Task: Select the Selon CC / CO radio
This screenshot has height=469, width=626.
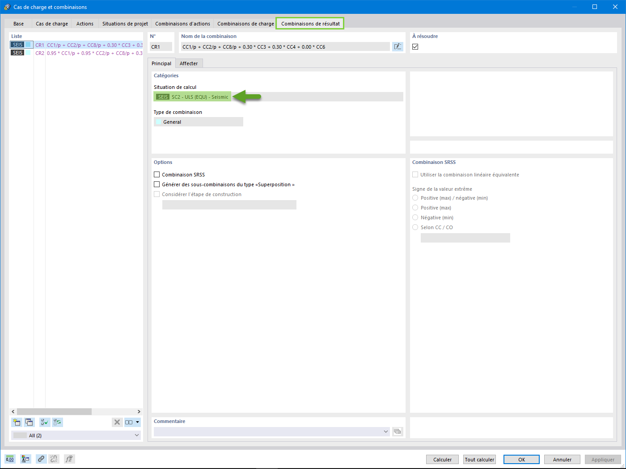Action: (x=415, y=227)
